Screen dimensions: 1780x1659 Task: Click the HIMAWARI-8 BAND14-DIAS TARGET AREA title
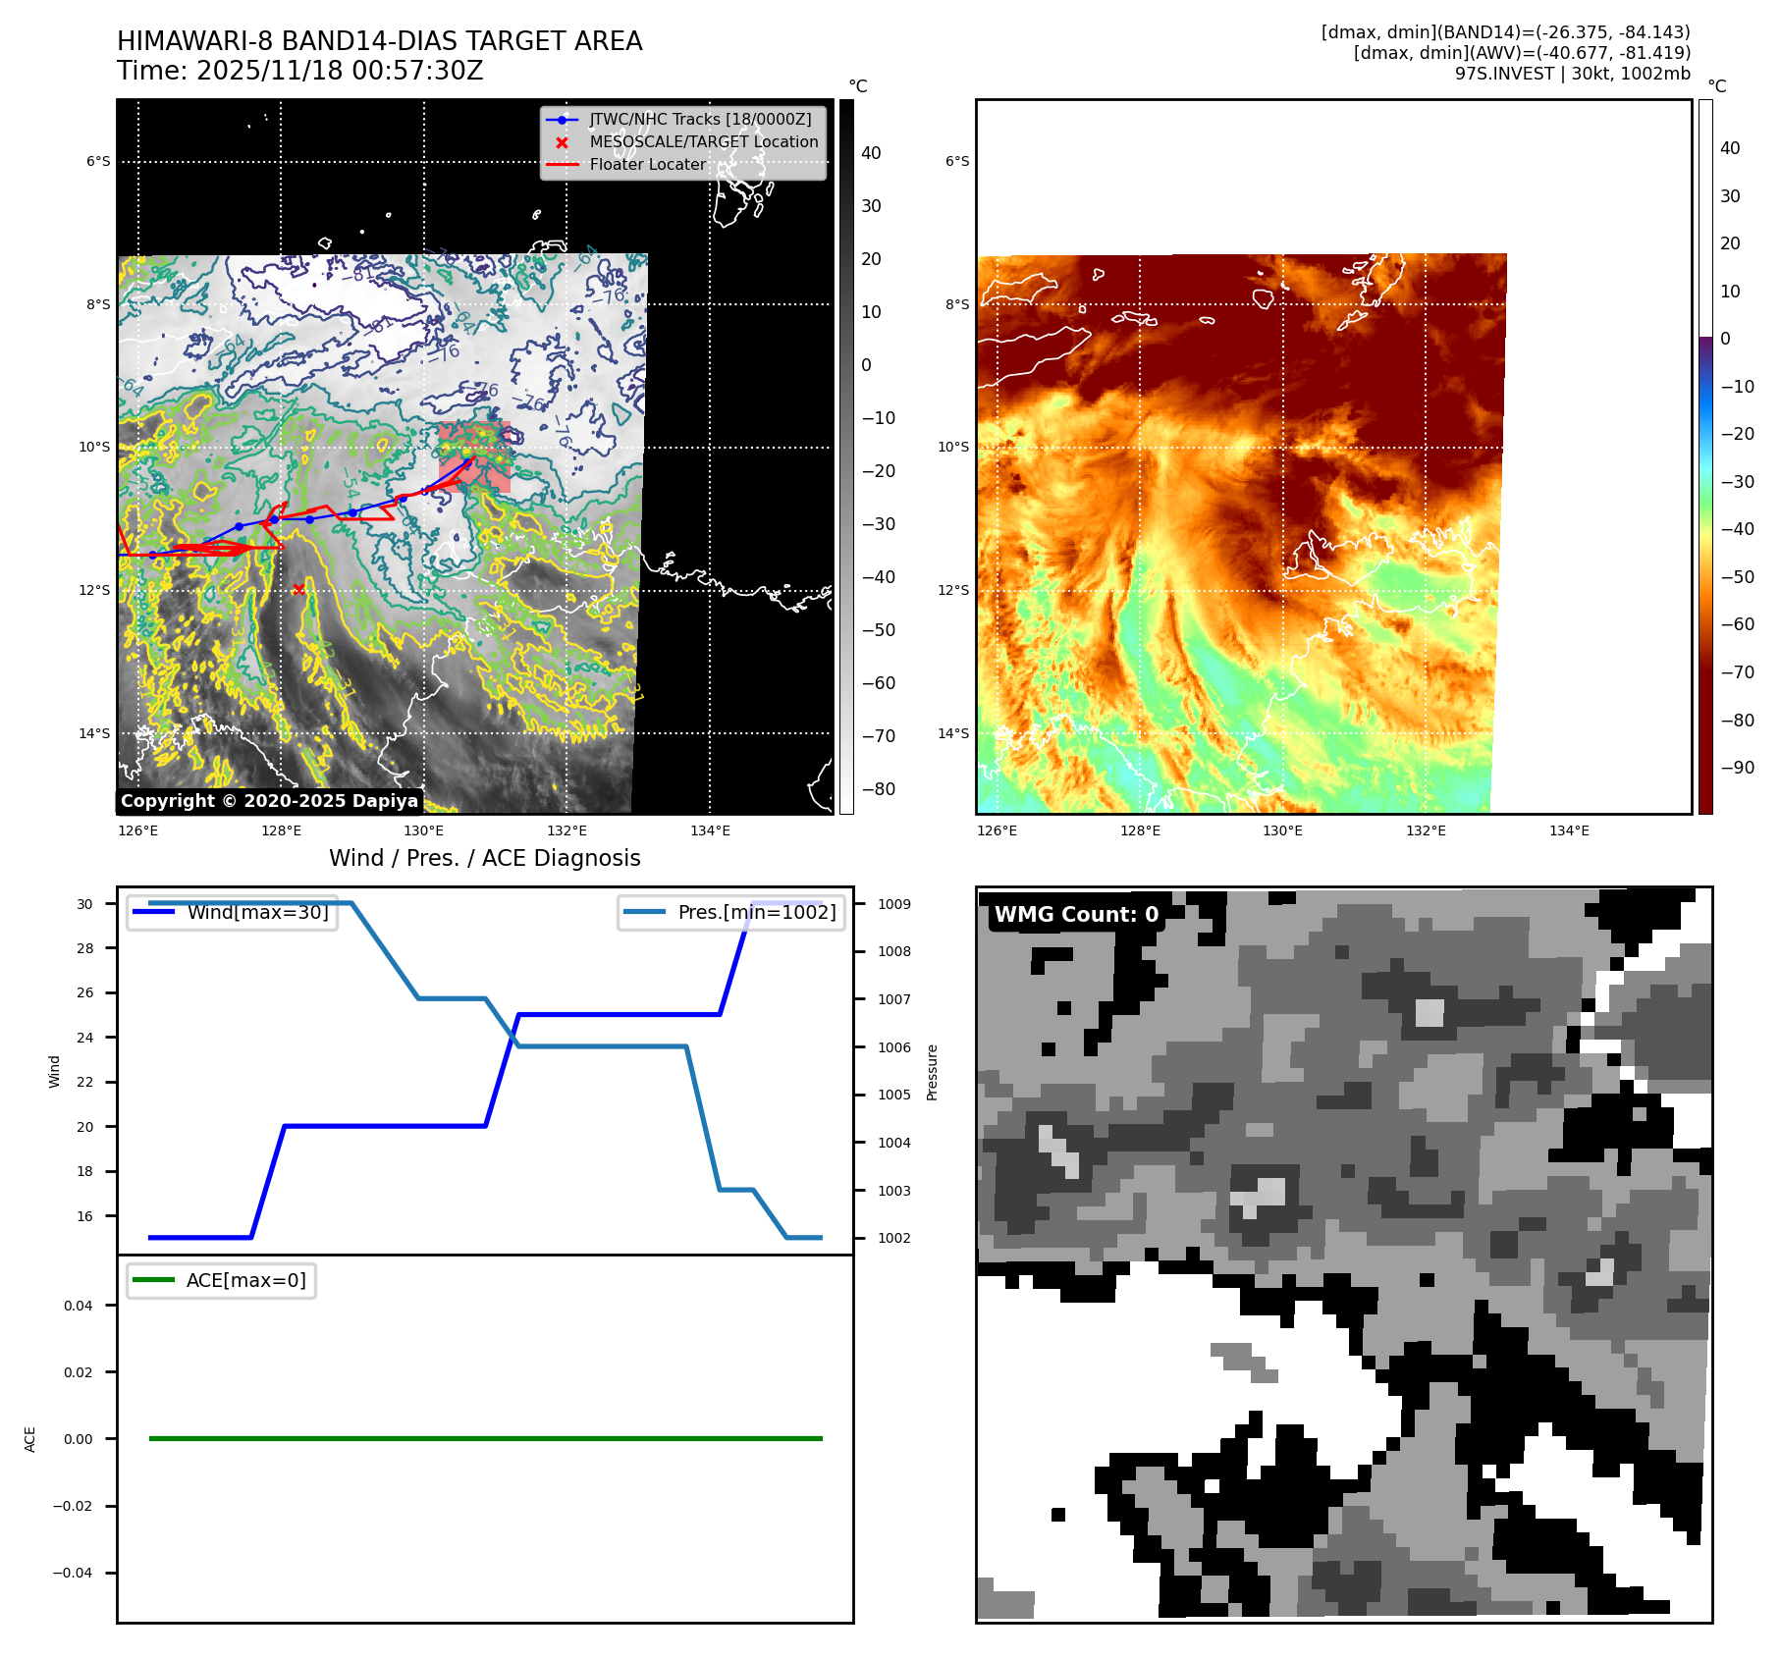coord(379,41)
